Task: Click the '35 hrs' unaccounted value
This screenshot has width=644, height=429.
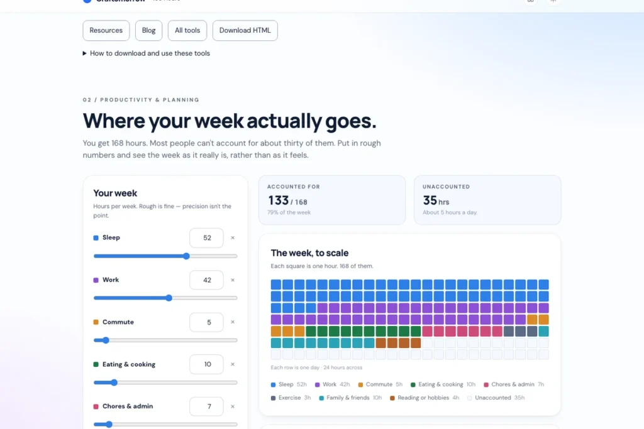Action: click(436, 200)
